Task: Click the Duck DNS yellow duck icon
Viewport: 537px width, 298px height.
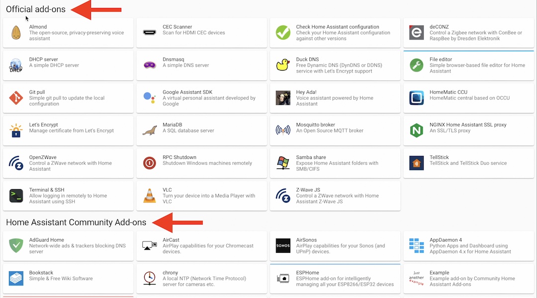Action: point(283,65)
